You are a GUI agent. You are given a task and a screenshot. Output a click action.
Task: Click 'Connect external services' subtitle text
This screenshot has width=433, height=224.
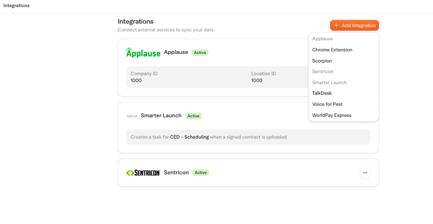click(x=166, y=30)
